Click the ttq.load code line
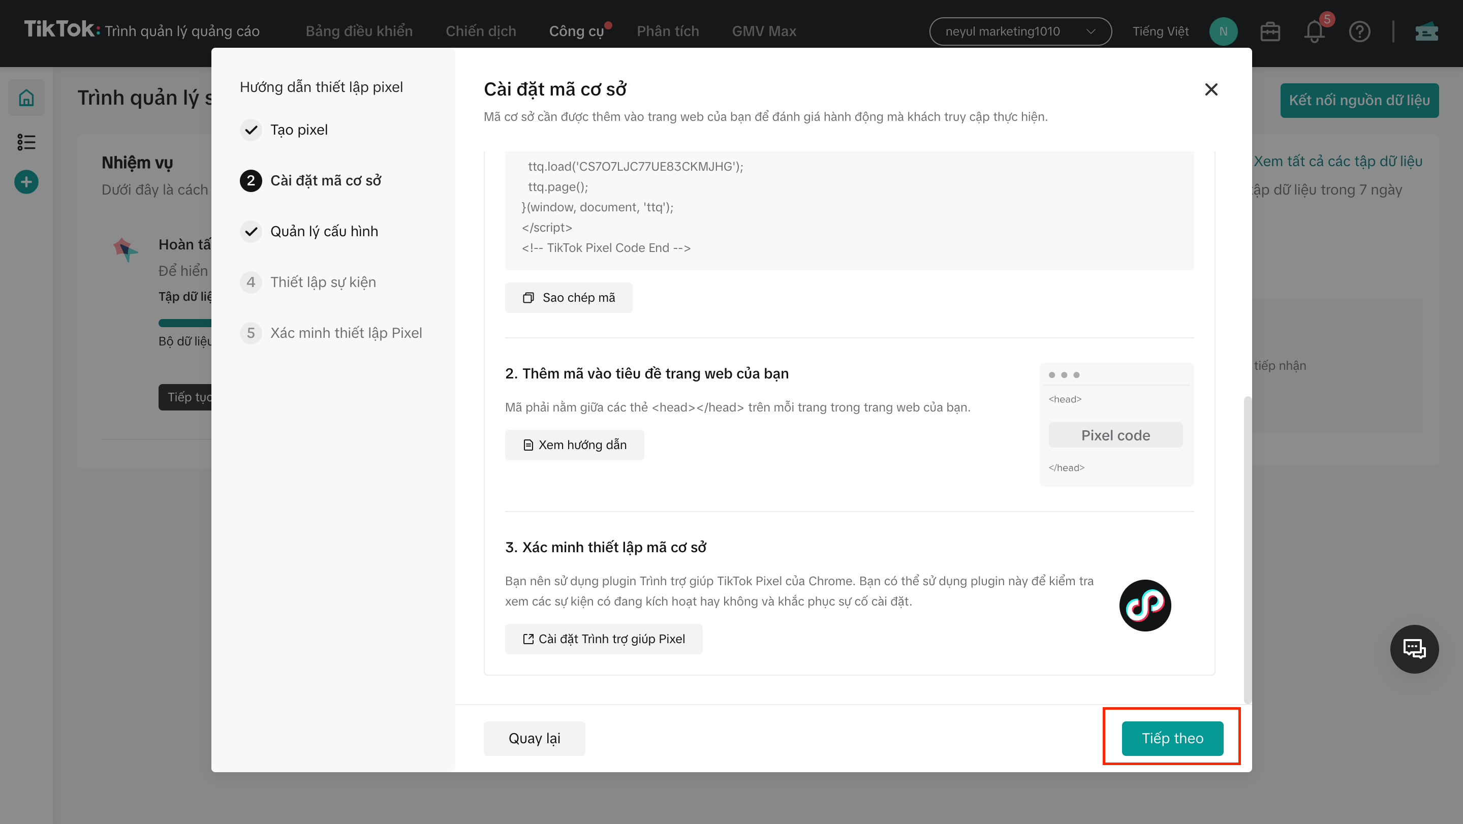This screenshot has height=824, width=1463. pos(636,167)
